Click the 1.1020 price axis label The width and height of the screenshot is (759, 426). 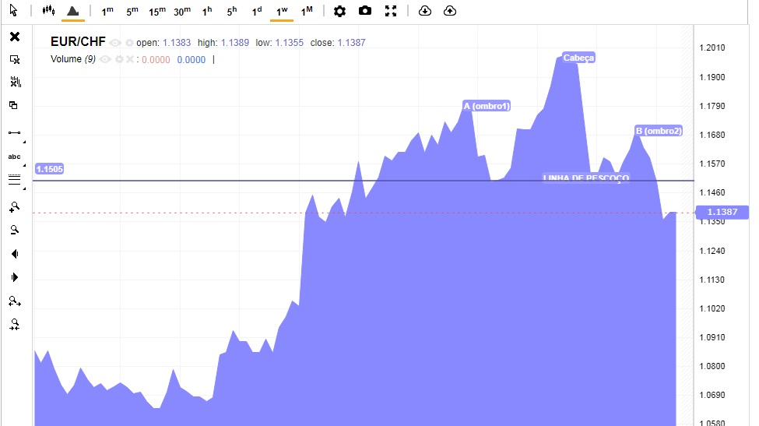pos(712,308)
